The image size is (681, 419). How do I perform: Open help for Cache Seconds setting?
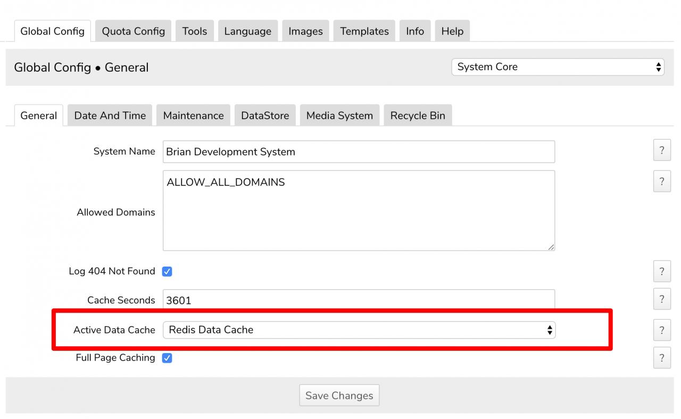click(x=661, y=299)
